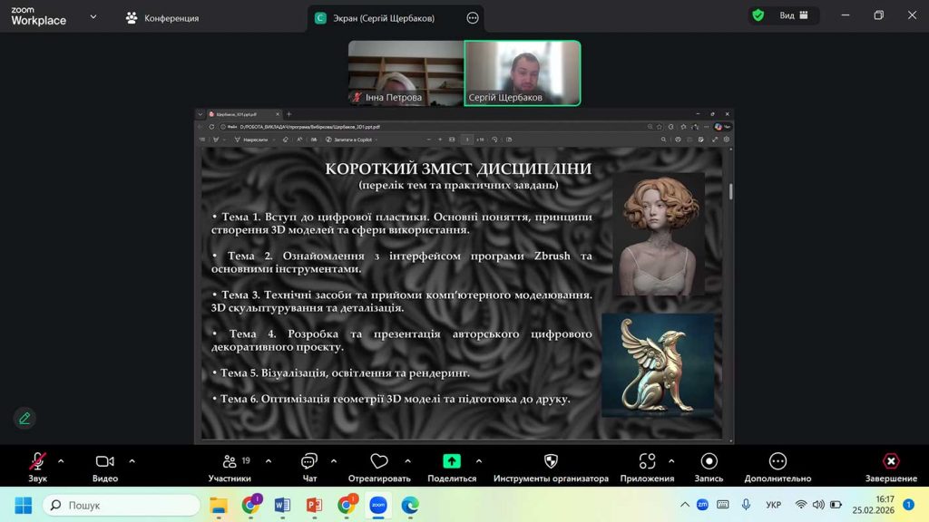The image size is (929, 522).
Task: Expand audio options arrow next to microphone
Action: coord(61,460)
